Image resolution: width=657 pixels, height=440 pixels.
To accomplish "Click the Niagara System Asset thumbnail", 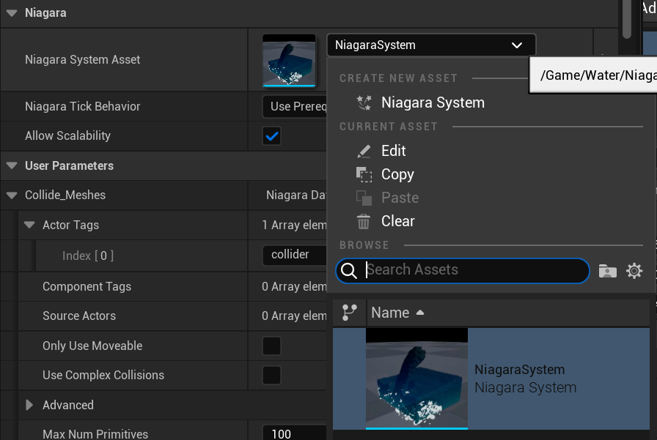I will [x=289, y=60].
